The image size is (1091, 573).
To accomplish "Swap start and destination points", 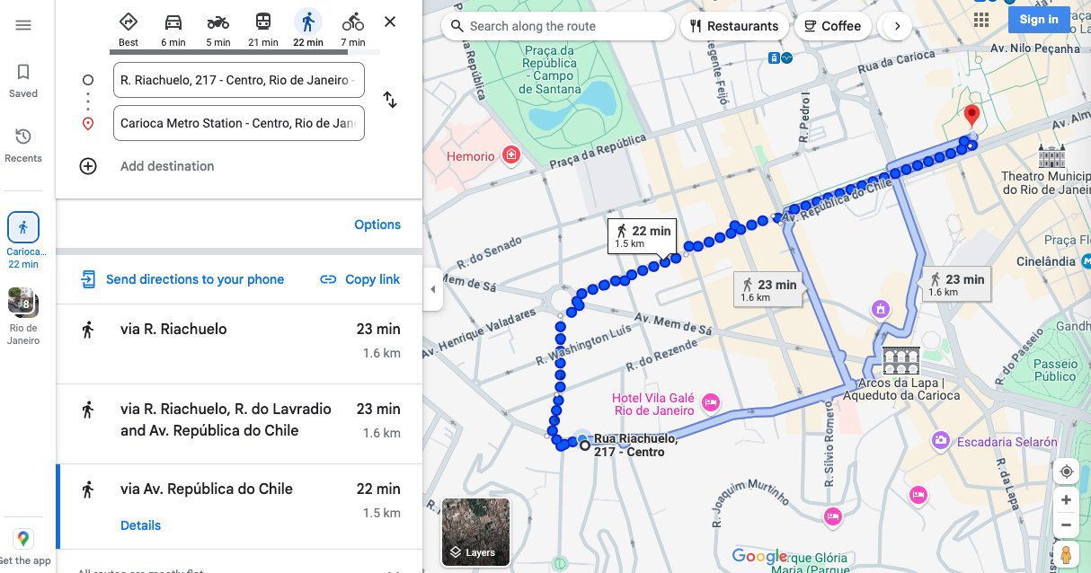I will (x=390, y=100).
